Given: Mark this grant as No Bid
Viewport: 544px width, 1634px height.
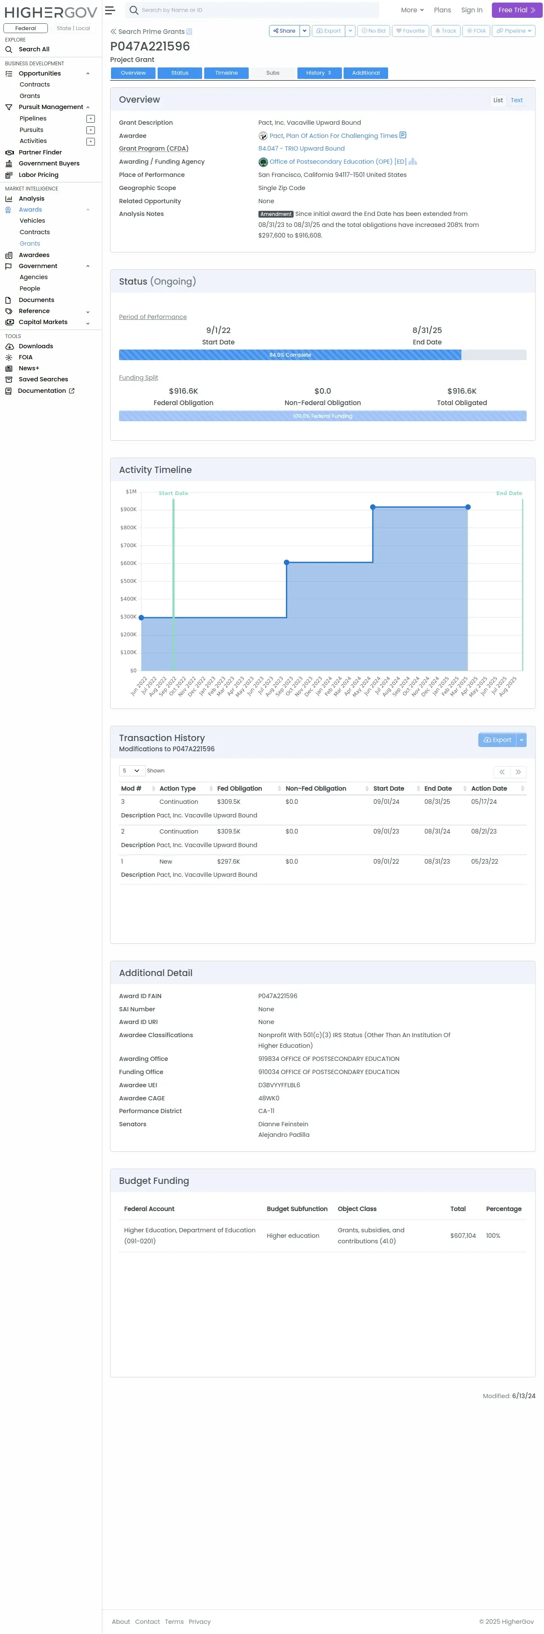Looking at the screenshot, I should pyautogui.click(x=374, y=31).
